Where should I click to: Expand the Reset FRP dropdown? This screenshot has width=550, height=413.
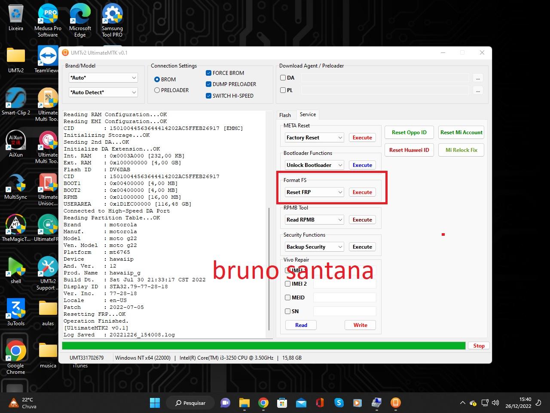(314, 192)
